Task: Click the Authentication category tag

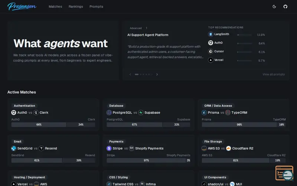Action: tap(25, 106)
